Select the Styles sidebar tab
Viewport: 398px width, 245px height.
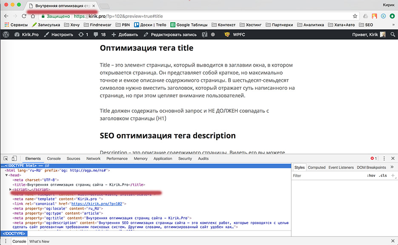[x=300, y=168]
